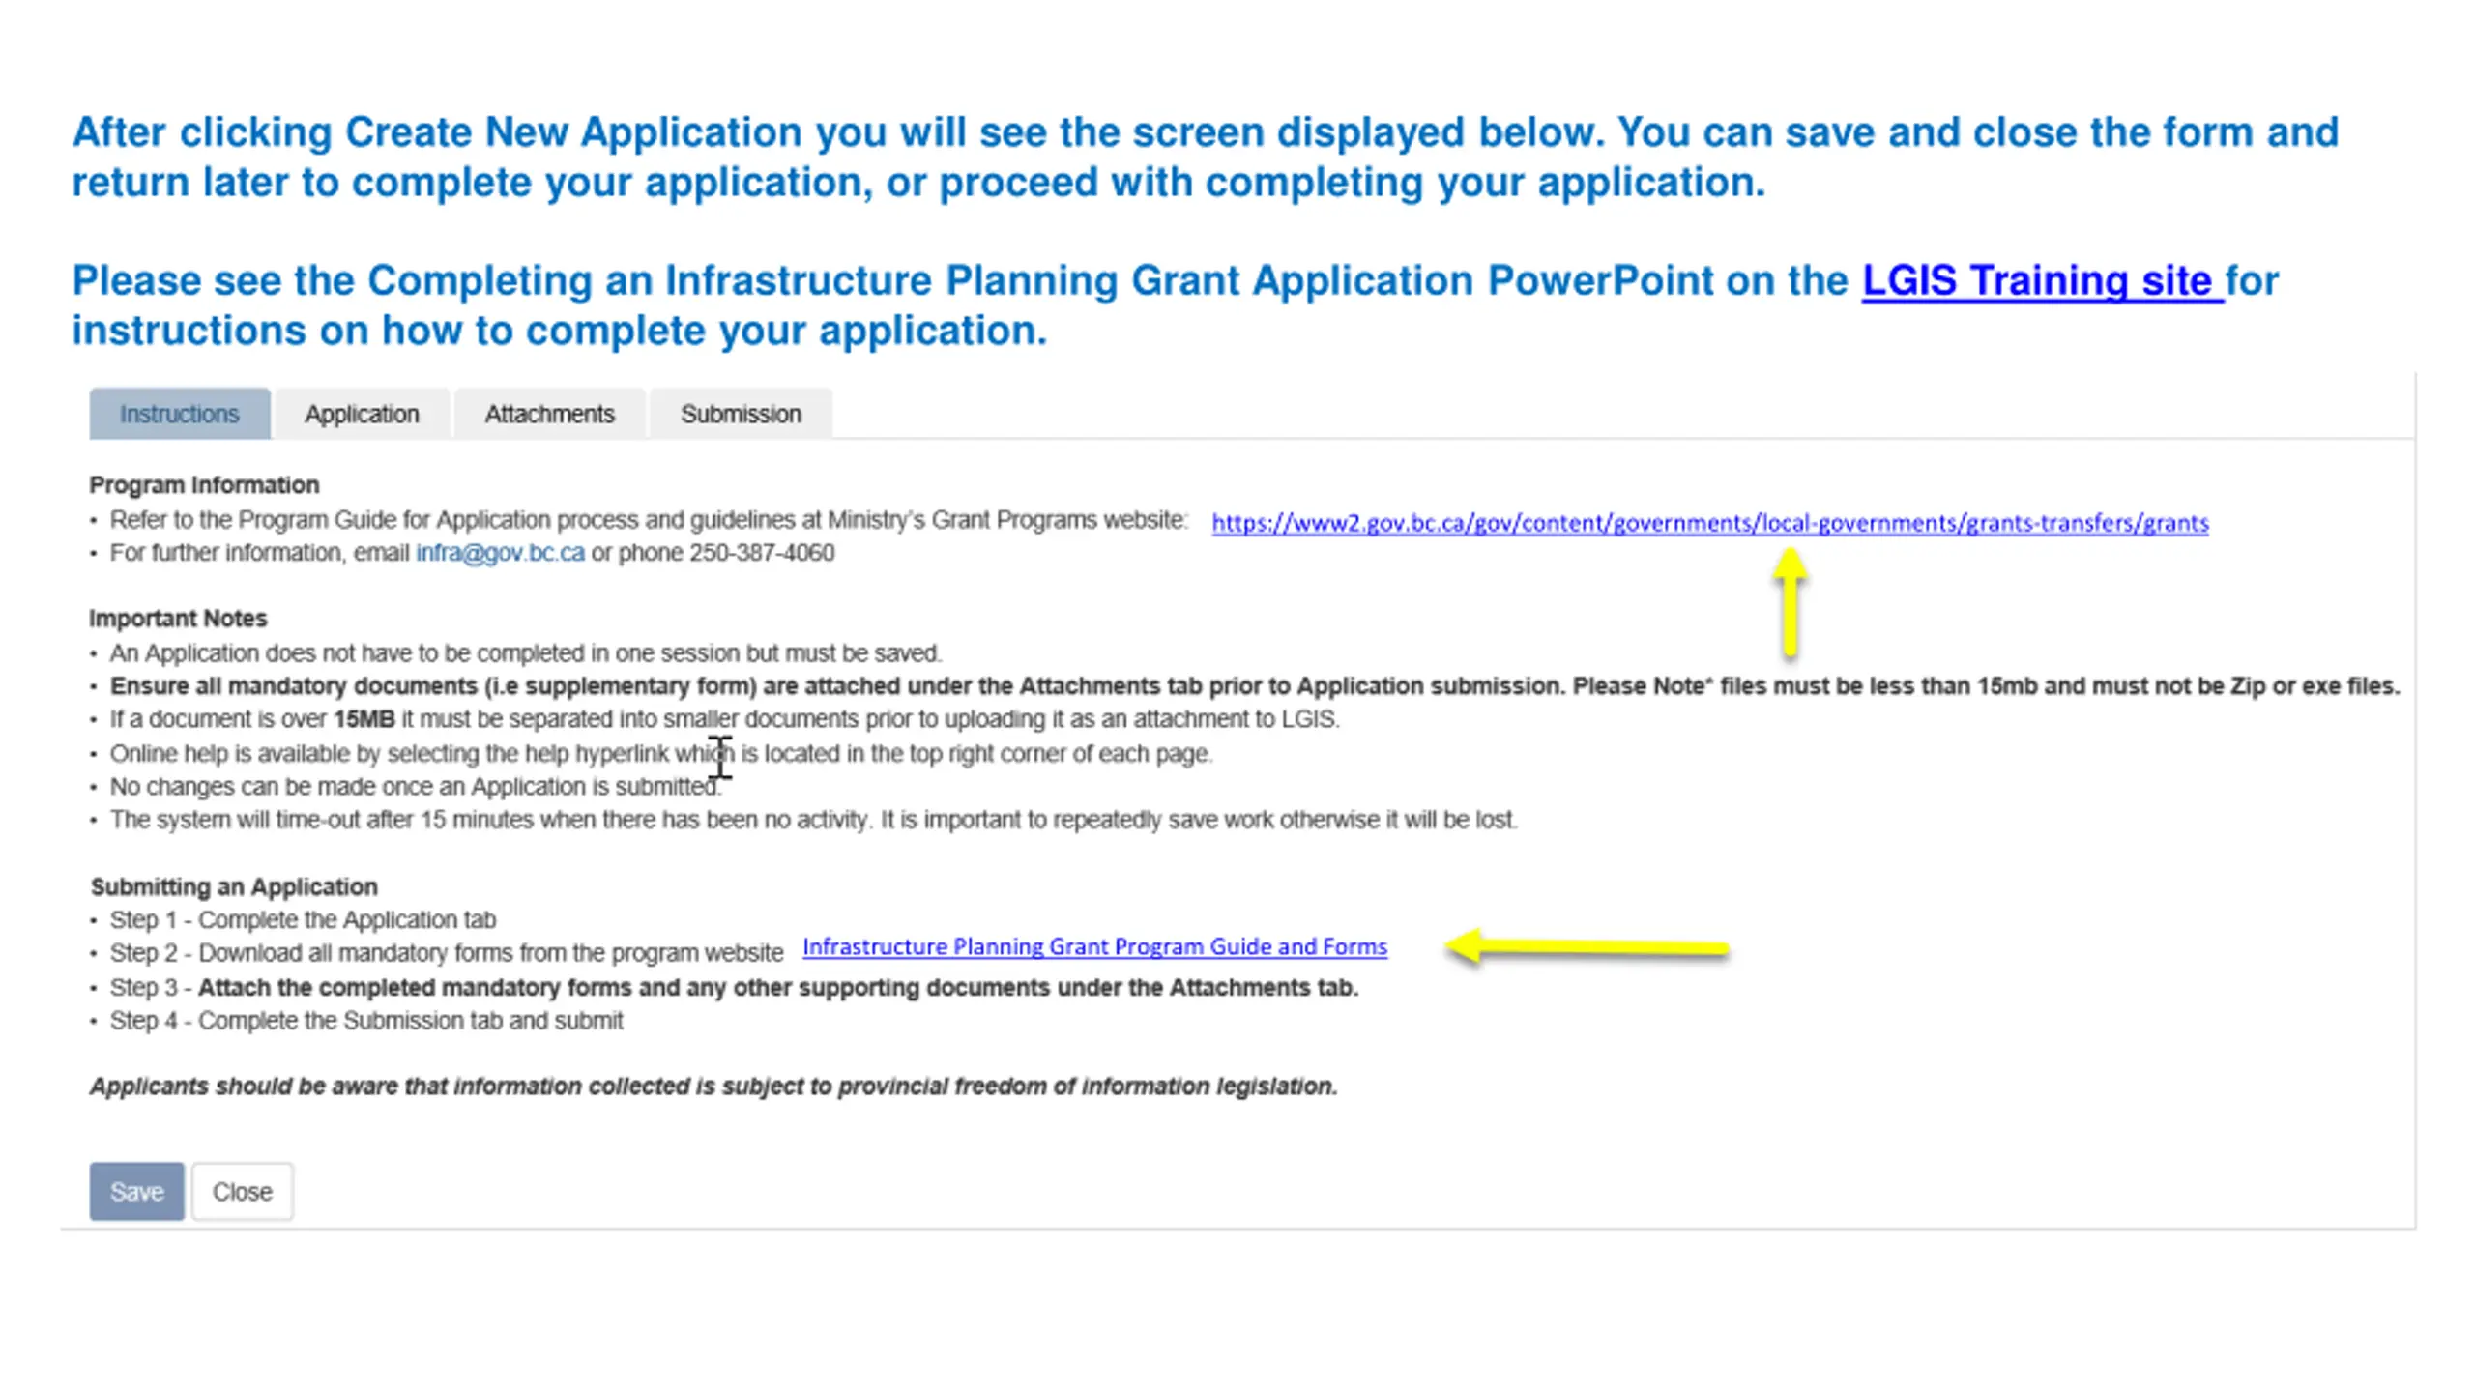This screenshot has width=2475, height=1392.
Task: Click the 'Step 1 - Complete the Application tab' line
Action: pos(303,919)
